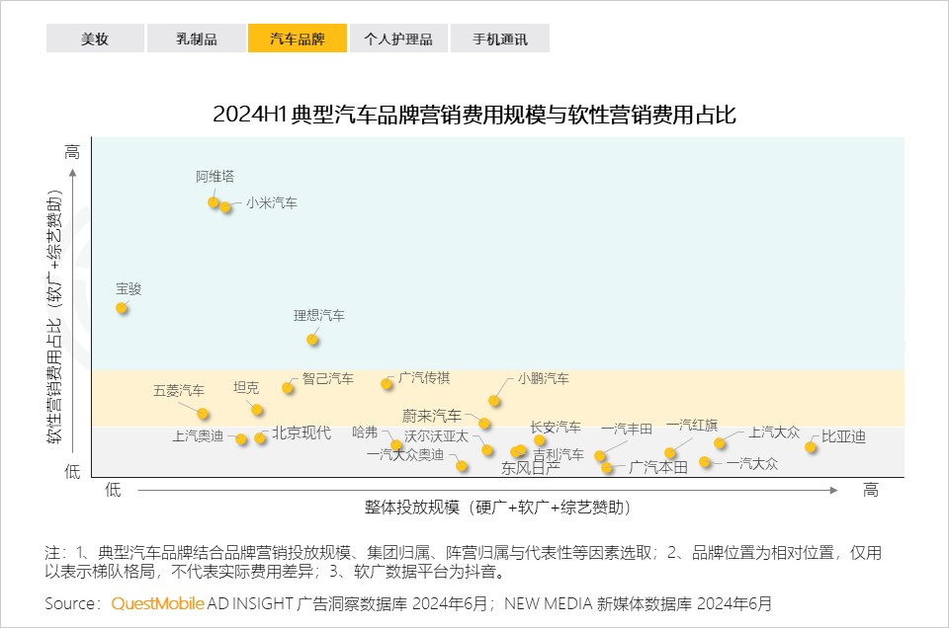949x628 pixels.
Task: Click the 比亚迪 label text
Action: [x=843, y=436]
